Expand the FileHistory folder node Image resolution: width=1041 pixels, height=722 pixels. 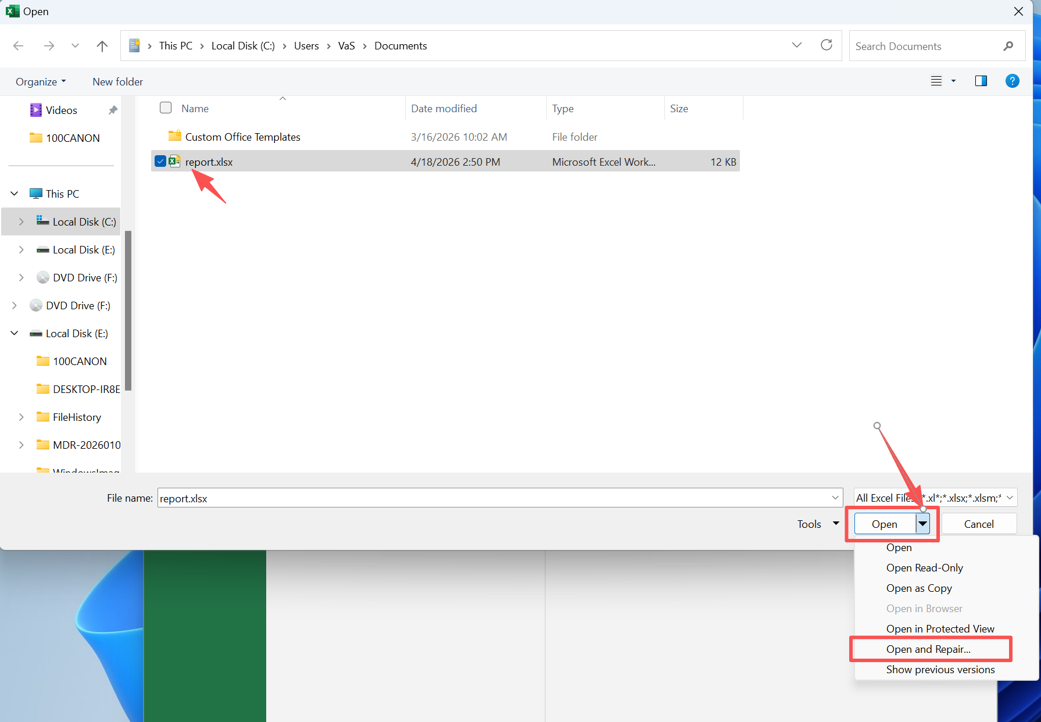point(22,417)
